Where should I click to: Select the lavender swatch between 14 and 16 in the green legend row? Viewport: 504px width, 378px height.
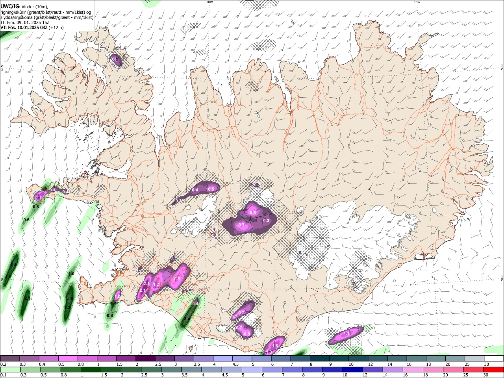393,369
